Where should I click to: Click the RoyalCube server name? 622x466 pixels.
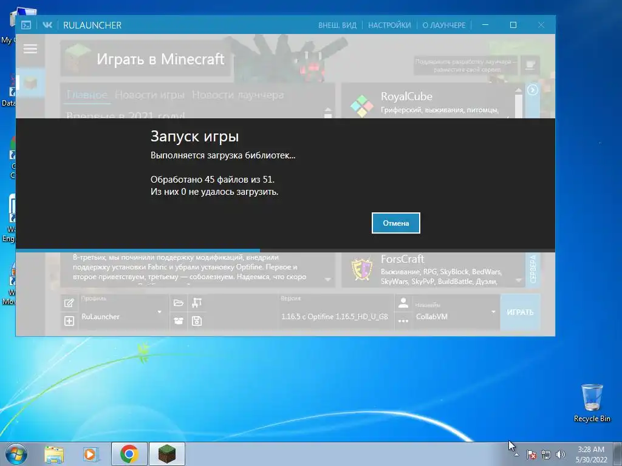(x=406, y=96)
